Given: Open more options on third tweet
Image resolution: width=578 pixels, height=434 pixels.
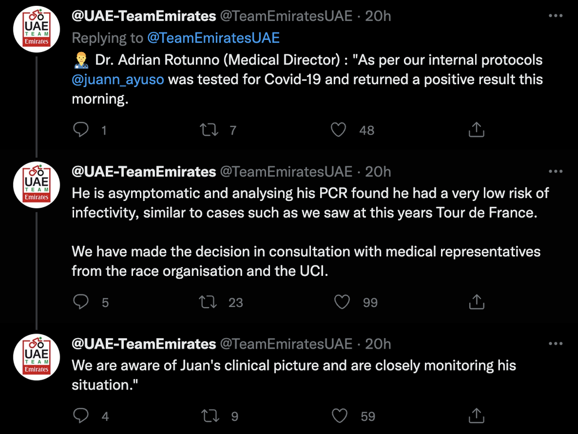Looking at the screenshot, I should tap(555, 343).
